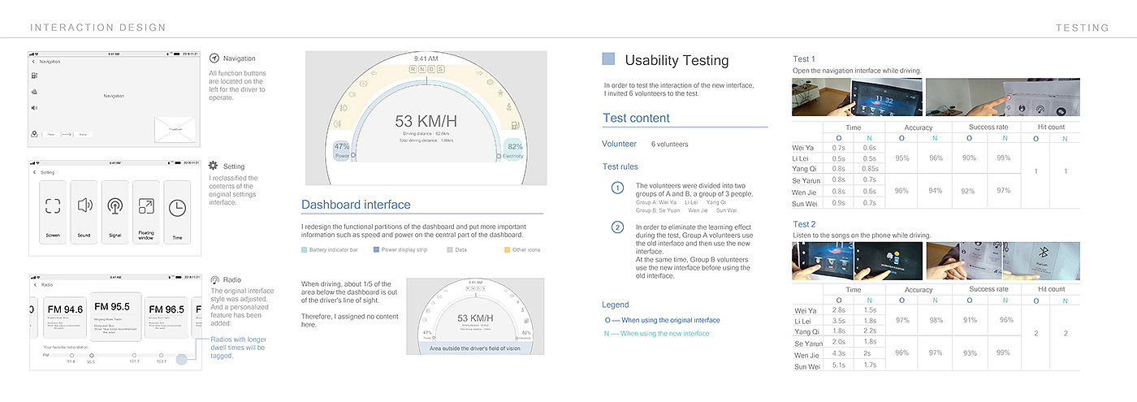Pick the FM 96.5 station card
Screen dimensions: 1137x402
[x=164, y=317]
